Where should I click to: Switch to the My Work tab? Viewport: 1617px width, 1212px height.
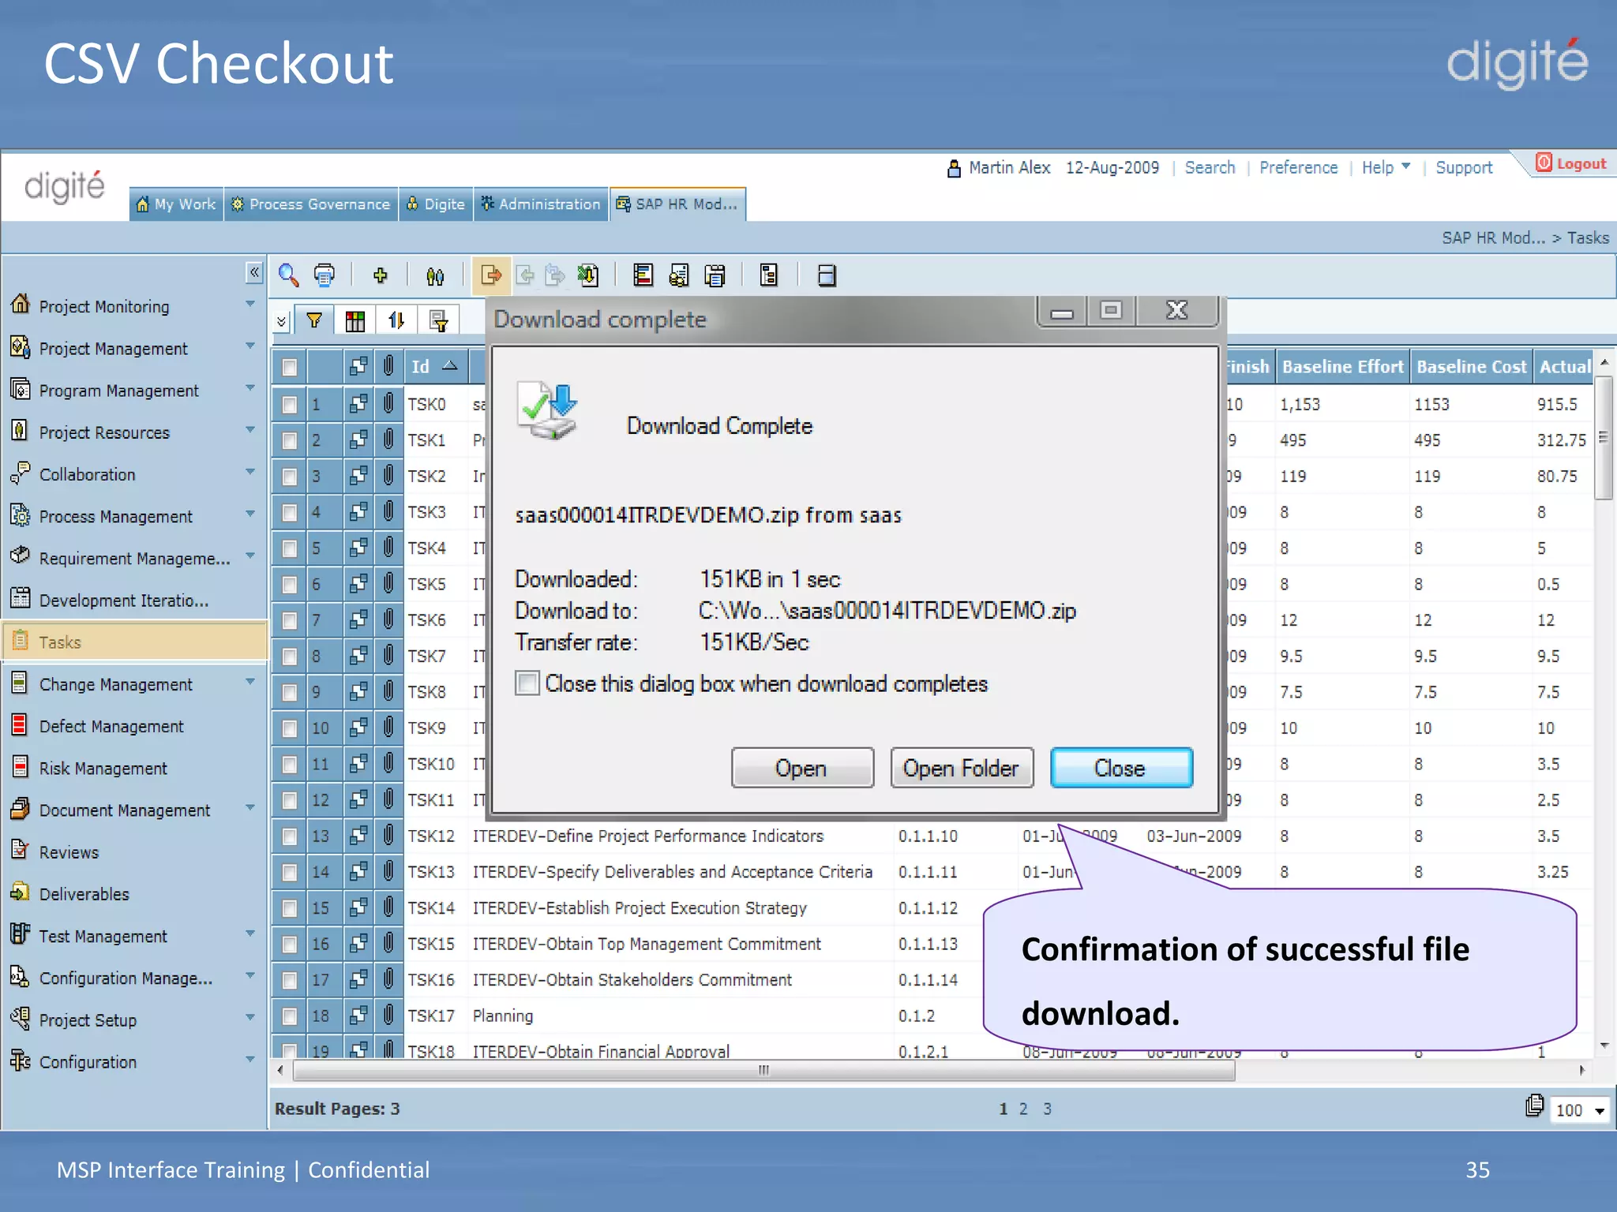[176, 204]
